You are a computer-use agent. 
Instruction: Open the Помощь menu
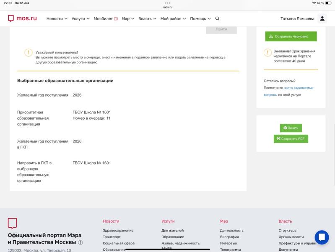pyautogui.click(x=200, y=18)
